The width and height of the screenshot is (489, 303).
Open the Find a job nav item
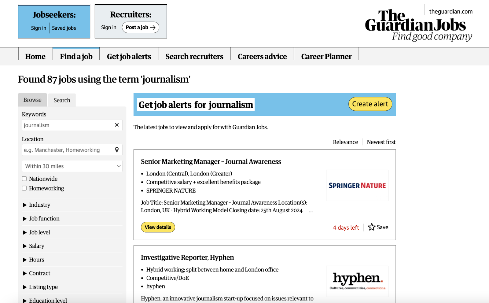point(76,57)
